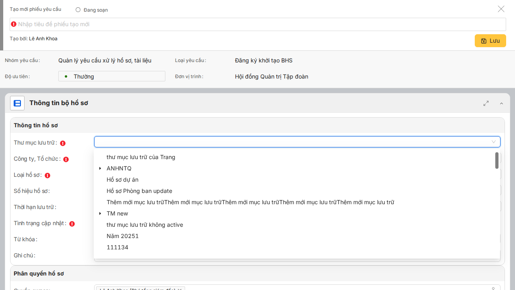Expand the TM new tree node
This screenshot has width=515, height=290.
100,213
